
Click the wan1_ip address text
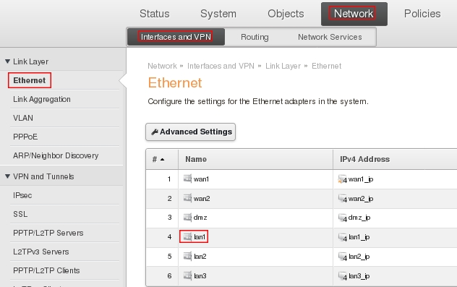point(361,179)
